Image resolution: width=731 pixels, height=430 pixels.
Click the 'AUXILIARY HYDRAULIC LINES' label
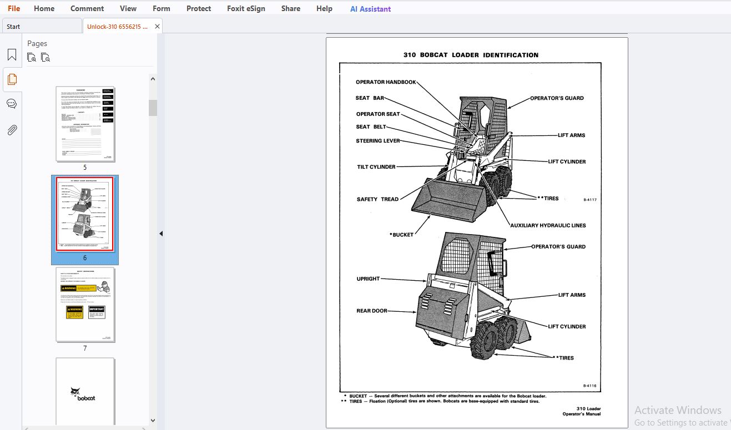click(x=548, y=225)
